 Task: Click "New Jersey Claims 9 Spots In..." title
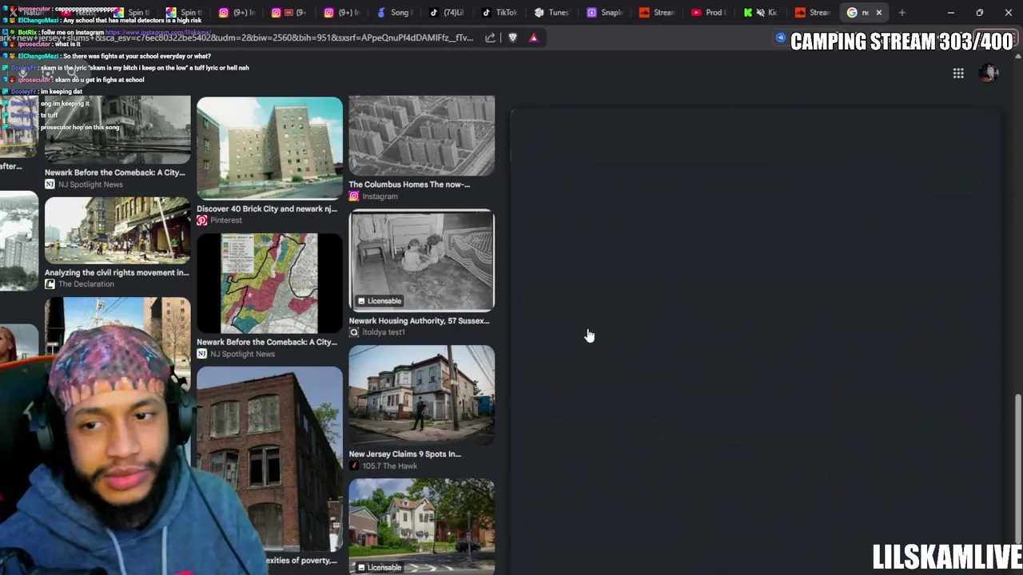(x=404, y=454)
